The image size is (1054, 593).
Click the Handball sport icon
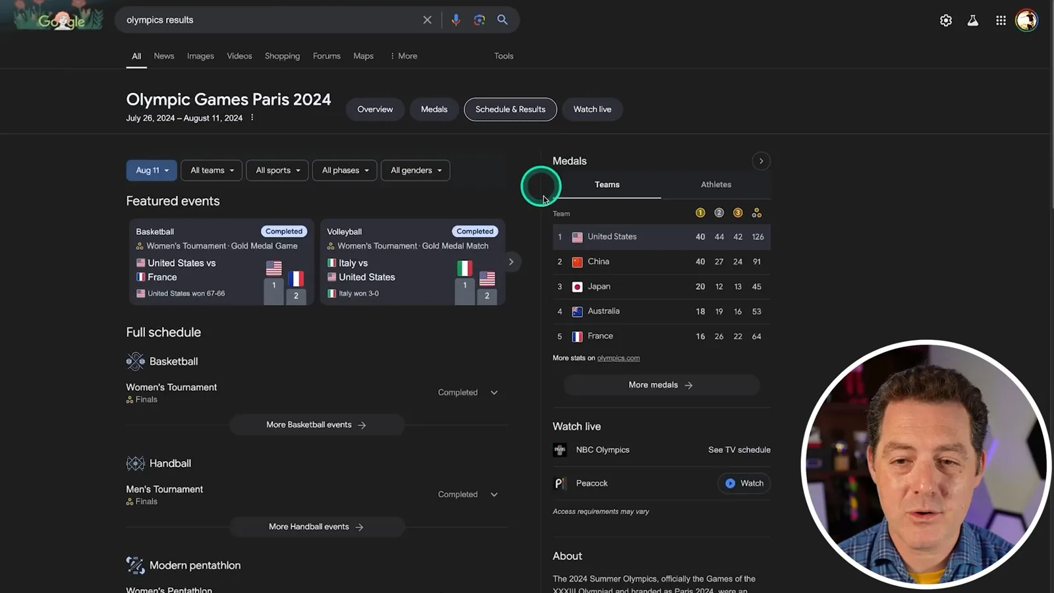click(135, 463)
